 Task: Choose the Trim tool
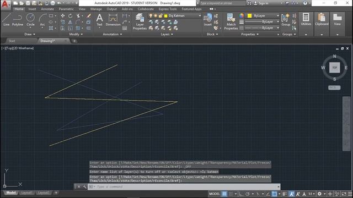tap(78, 16)
